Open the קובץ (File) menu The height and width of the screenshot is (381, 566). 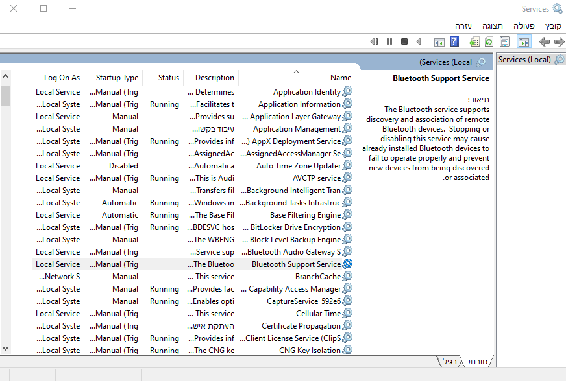(x=553, y=25)
